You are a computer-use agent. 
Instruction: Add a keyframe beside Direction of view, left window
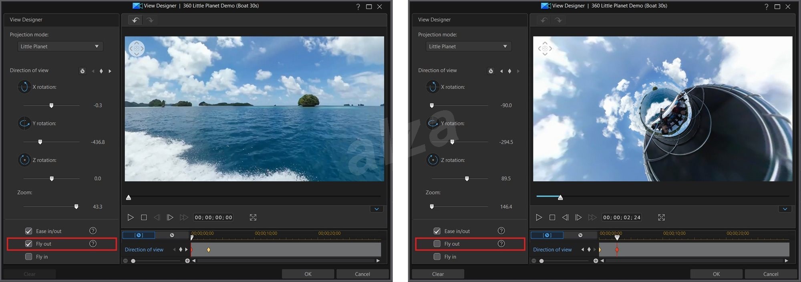[101, 71]
